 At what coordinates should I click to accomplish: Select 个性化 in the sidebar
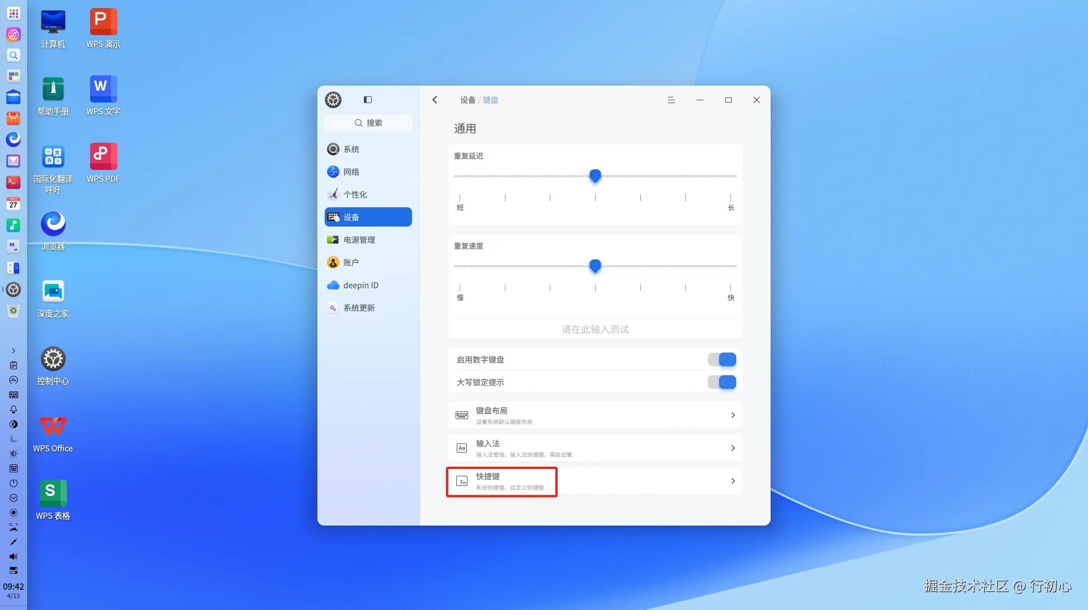[x=368, y=194]
